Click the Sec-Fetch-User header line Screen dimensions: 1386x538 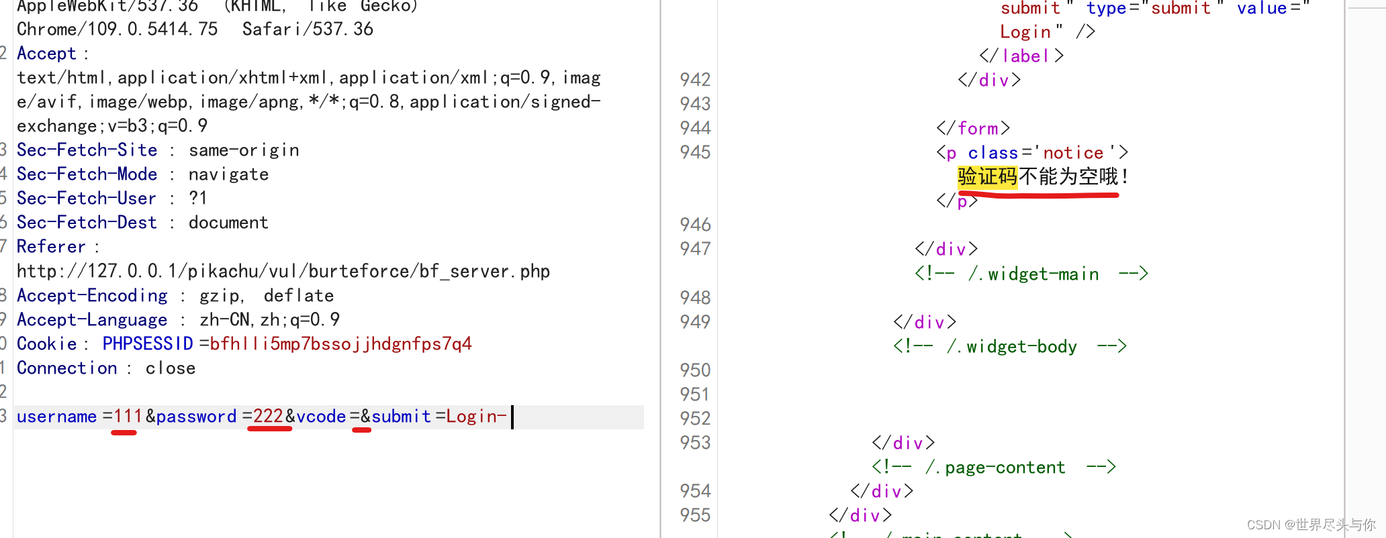pos(112,199)
